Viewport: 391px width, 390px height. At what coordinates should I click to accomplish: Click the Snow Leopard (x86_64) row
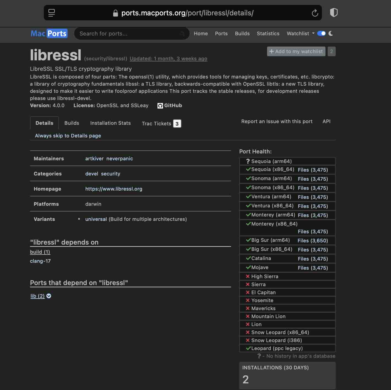coord(287,332)
